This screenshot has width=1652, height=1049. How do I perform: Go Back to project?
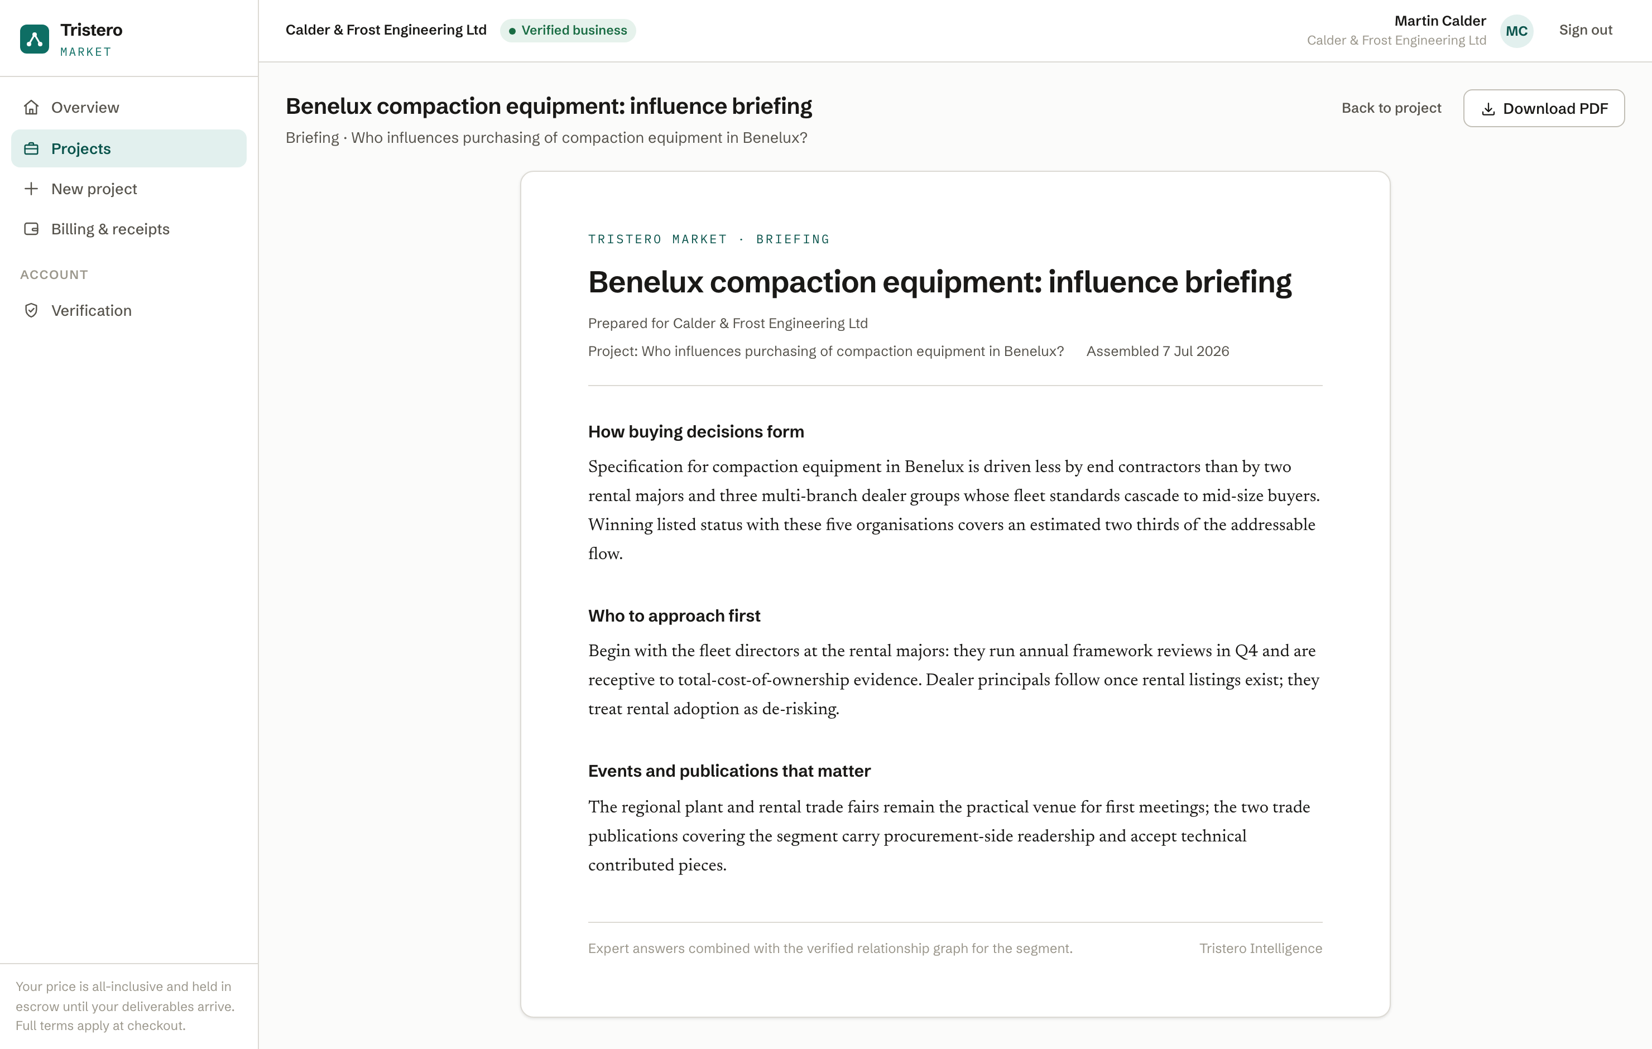pos(1391,108)
